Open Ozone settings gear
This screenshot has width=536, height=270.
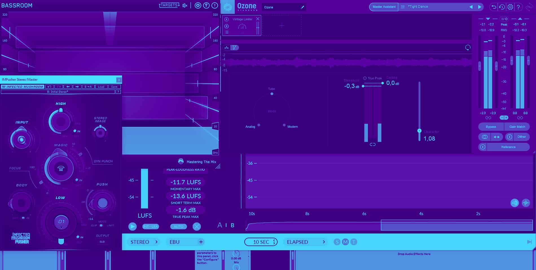(510, 7)
